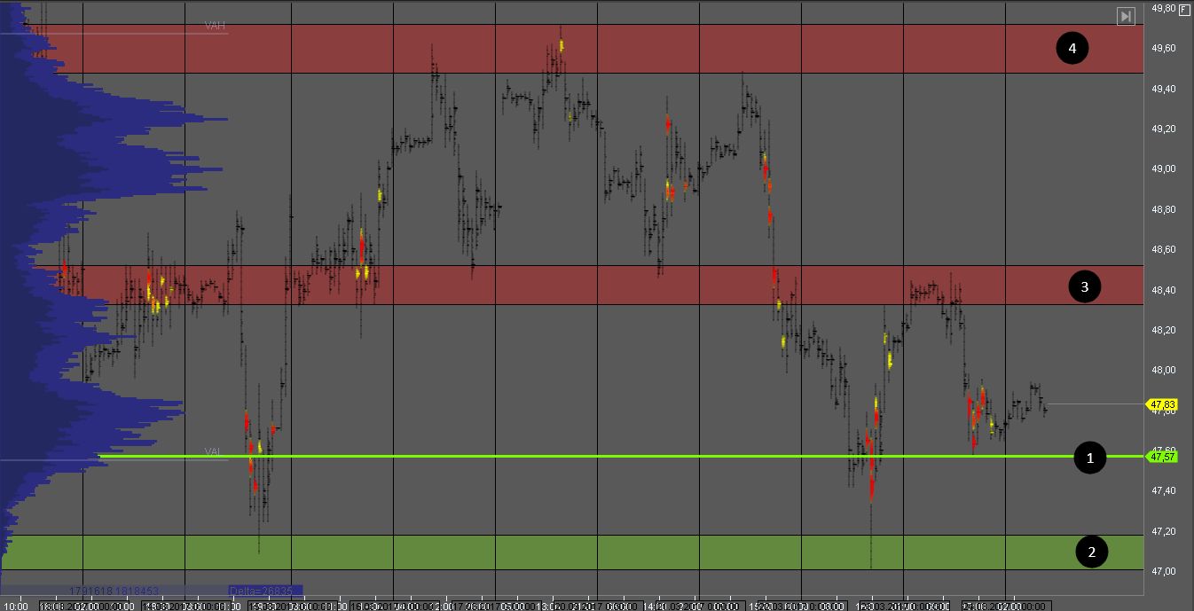This screenshot has height=611, width=1194.
Task: Click the 48,00 label on the price axis
Action: (1163, 370)
